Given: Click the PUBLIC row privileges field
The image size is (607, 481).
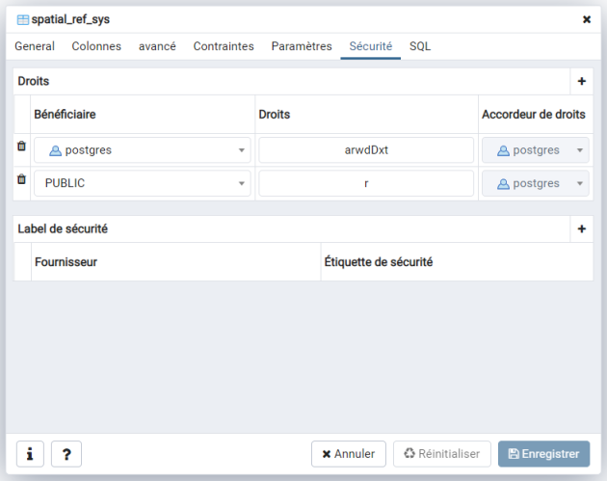Looking at the screenshot, I should [366, 183].
